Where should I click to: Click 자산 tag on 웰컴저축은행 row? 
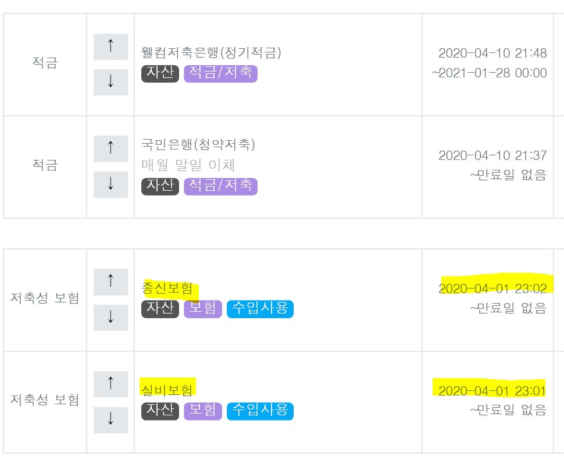[x=160, y=74]
